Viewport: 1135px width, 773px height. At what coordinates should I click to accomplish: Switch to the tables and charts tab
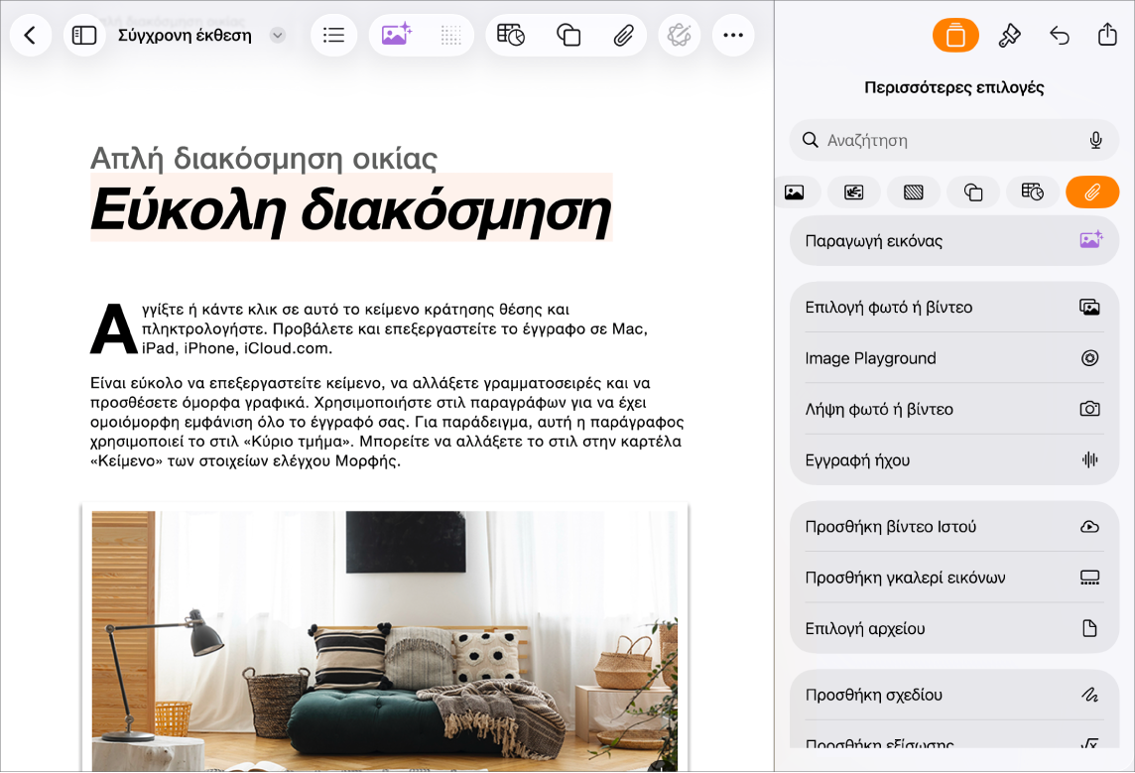click(x=1033, y=193)
